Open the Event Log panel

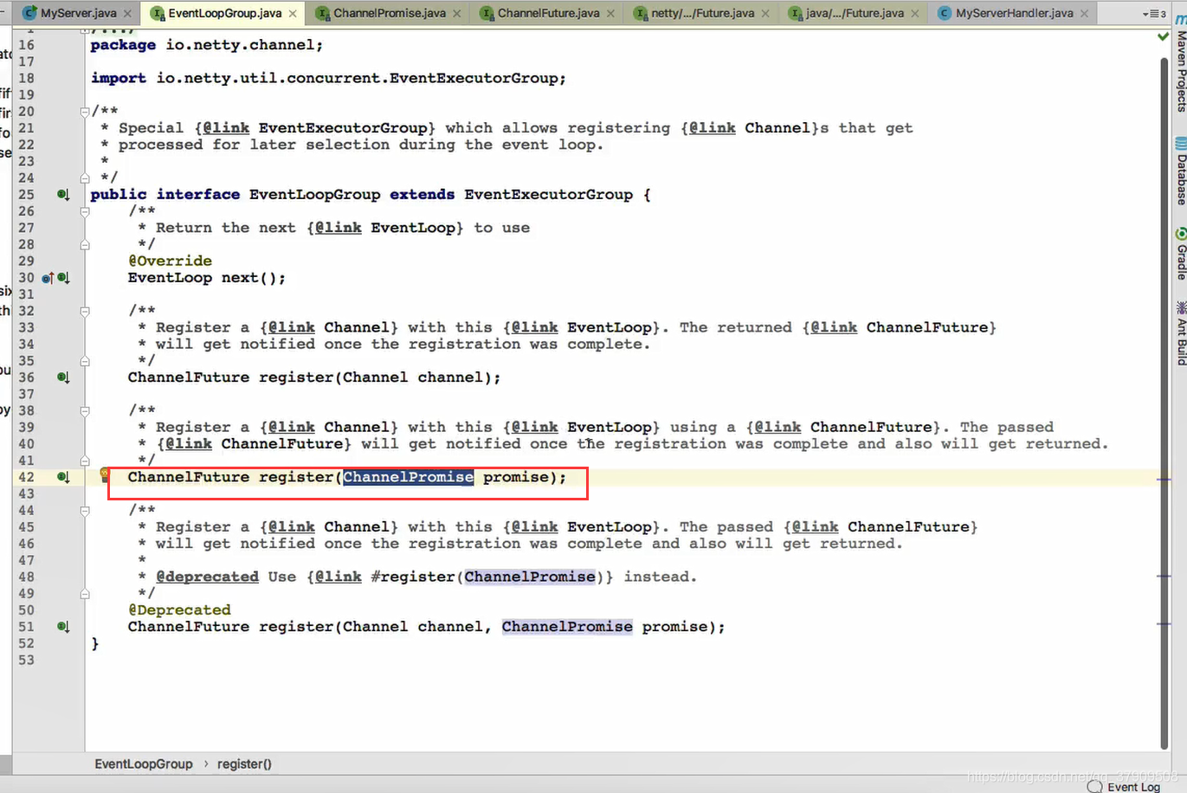[x=1125, y=786]
